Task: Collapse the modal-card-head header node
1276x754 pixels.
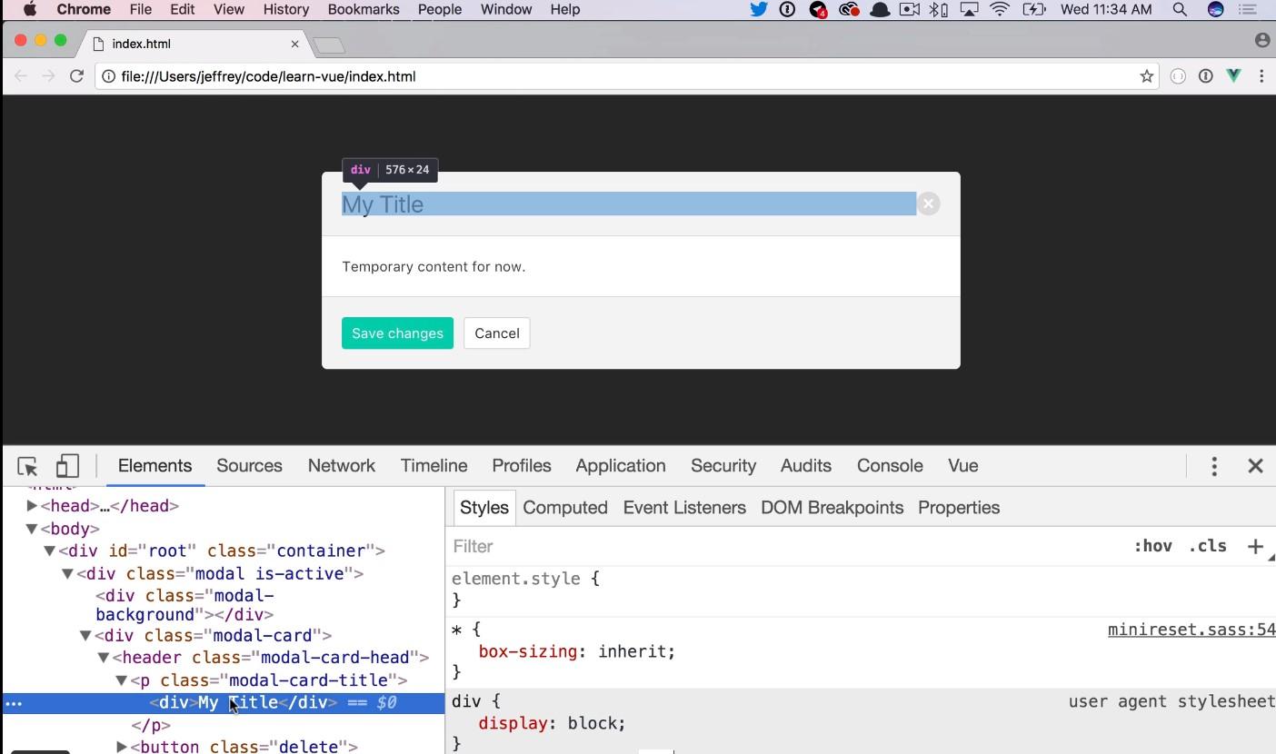Action: tap(104, 658)
